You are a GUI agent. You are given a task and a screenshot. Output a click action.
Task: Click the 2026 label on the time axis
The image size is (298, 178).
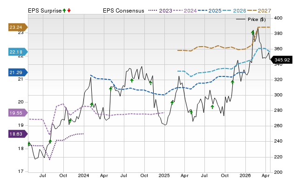(245, 175)
